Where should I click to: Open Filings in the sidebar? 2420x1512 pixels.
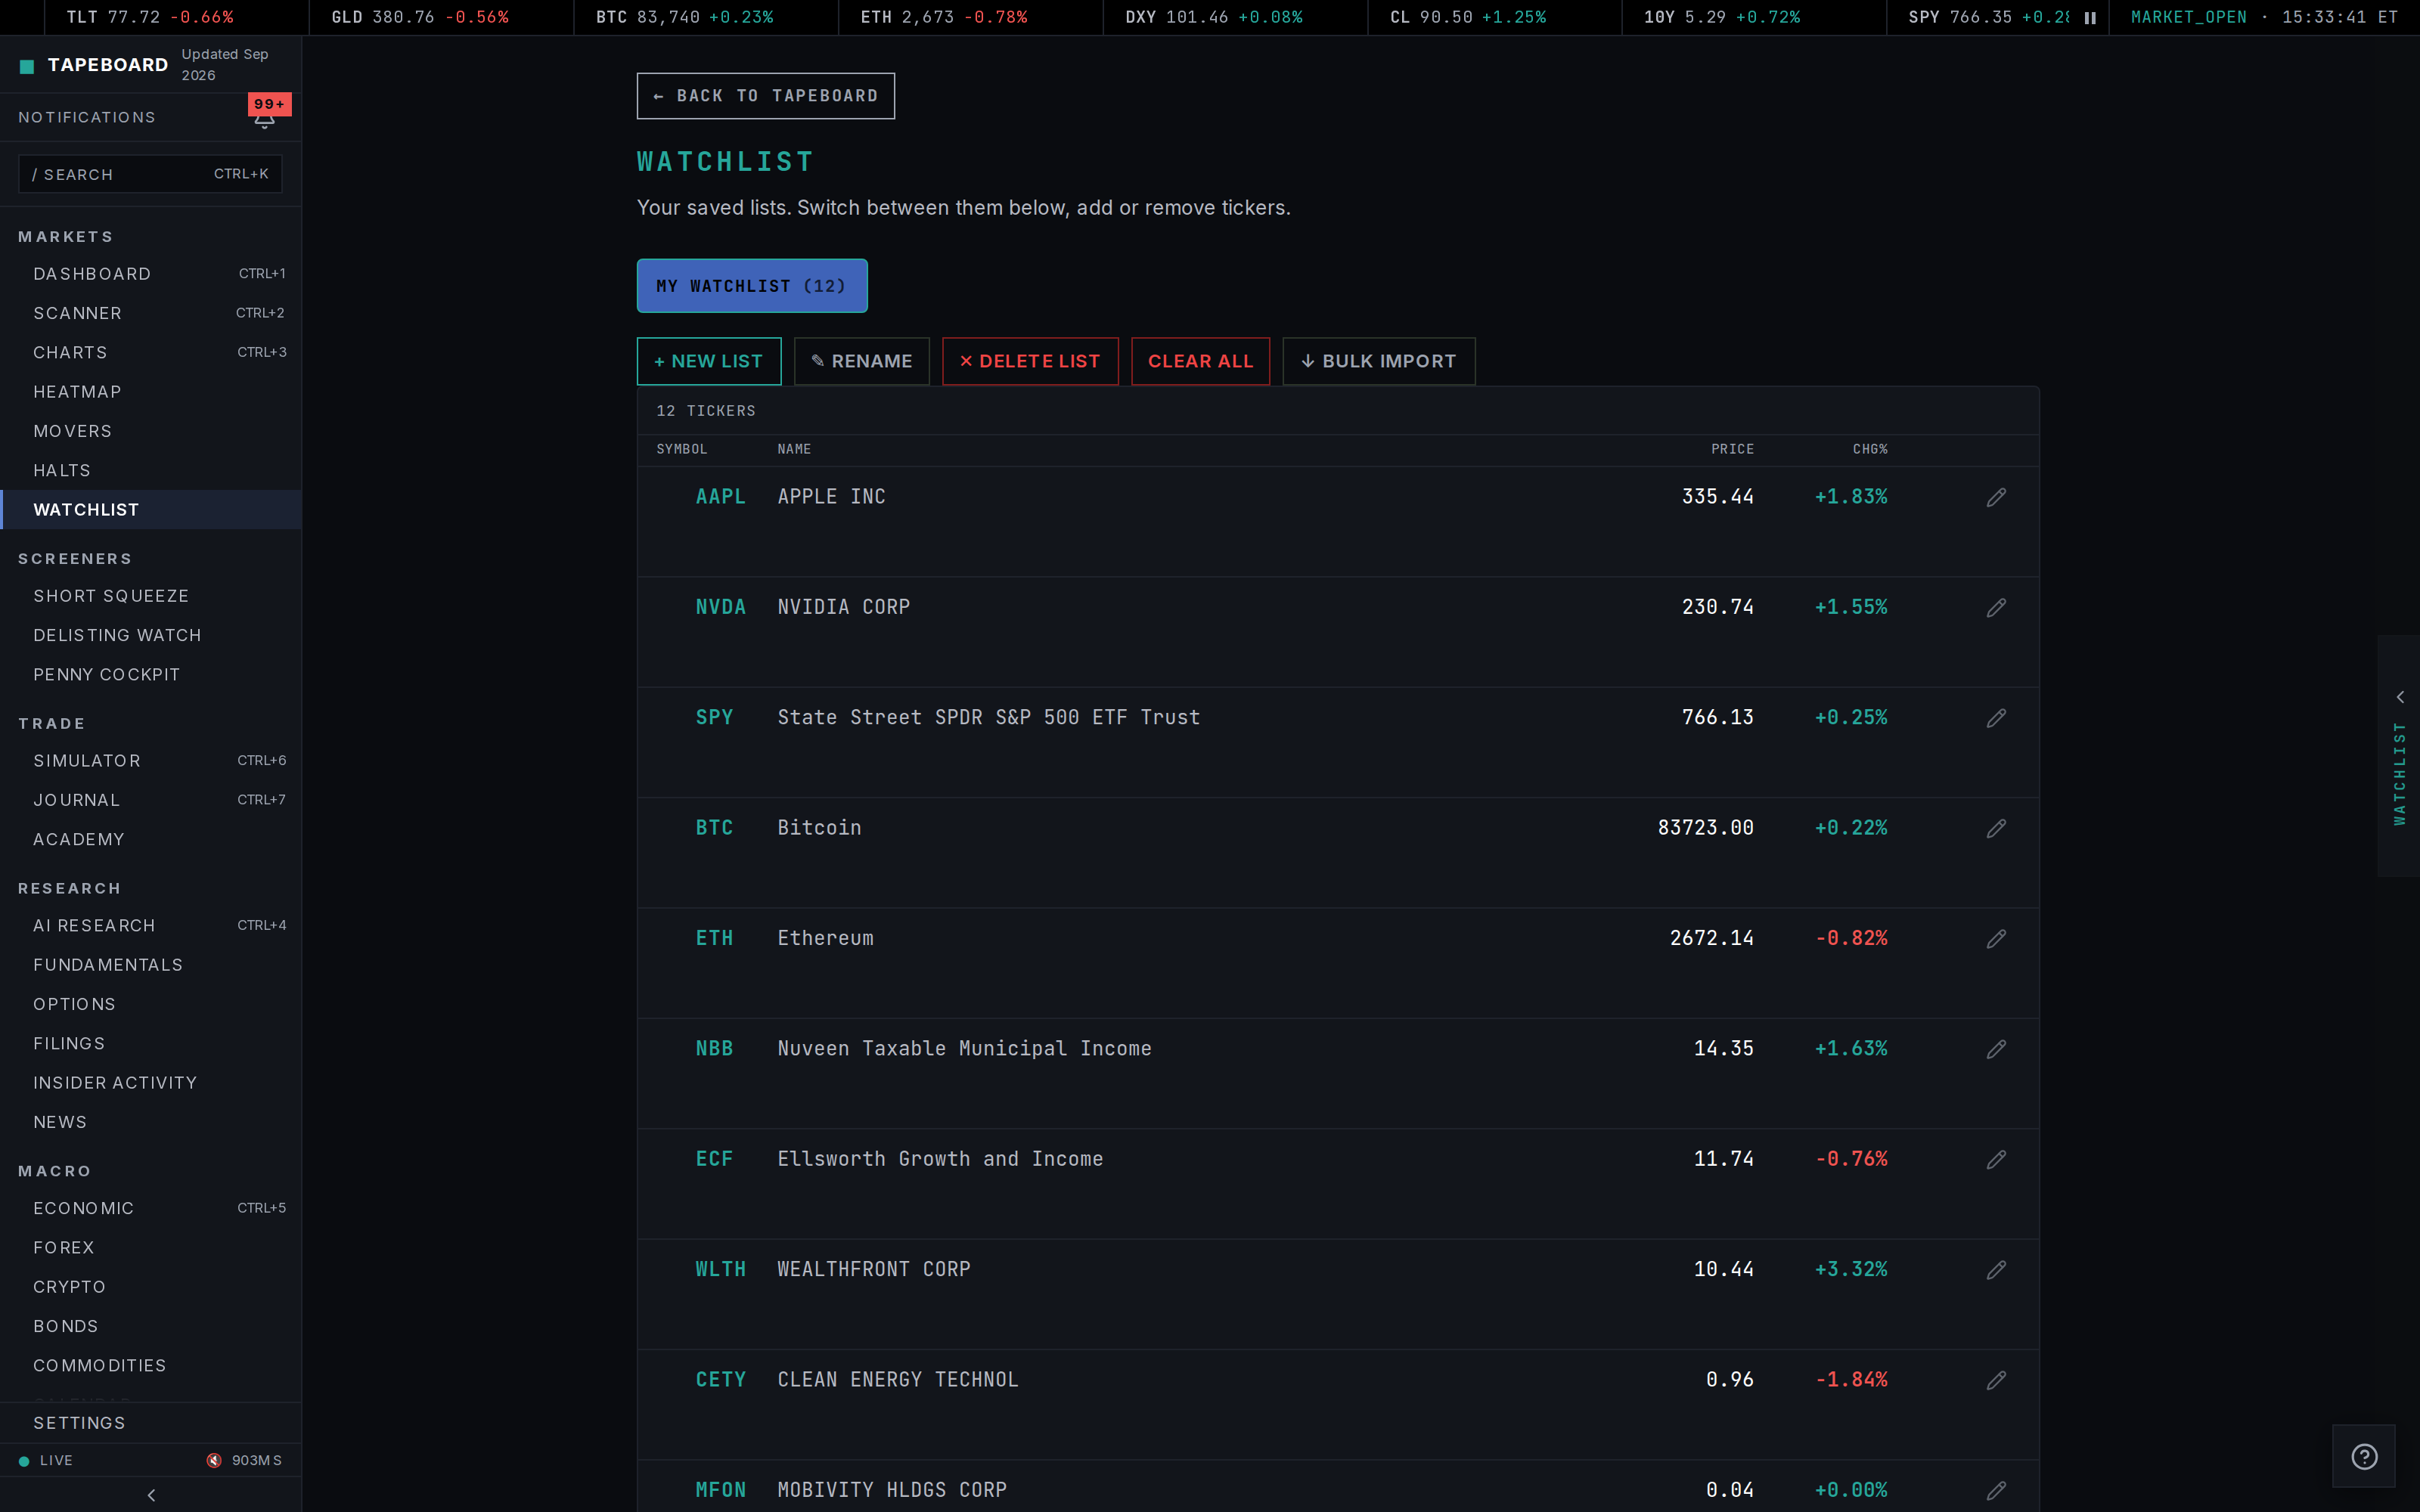(x=151, y=1044)
